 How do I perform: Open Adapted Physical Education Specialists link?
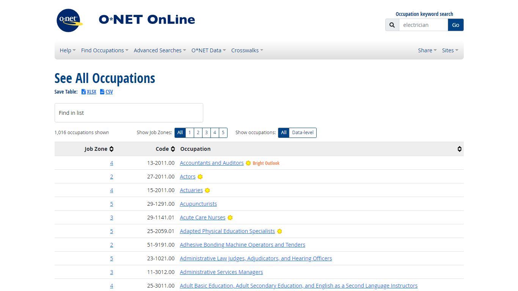tap(227, 231)
